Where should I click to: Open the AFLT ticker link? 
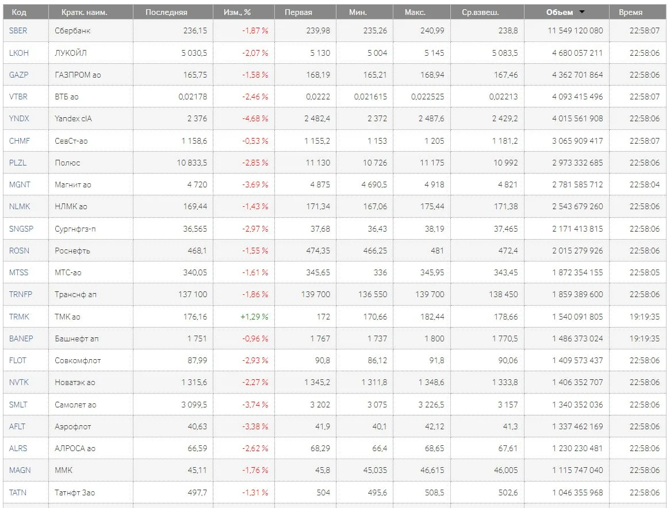click(x=17, y=426)
